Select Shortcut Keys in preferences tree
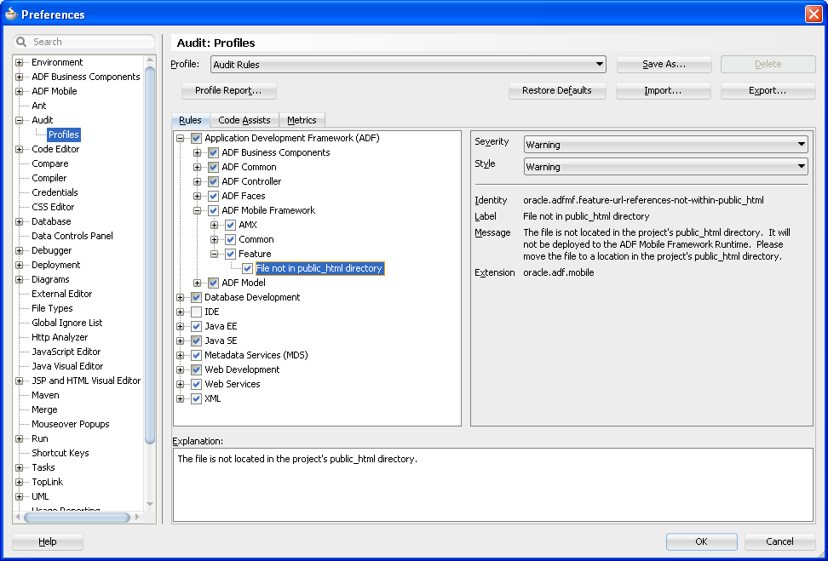 coord(60,454)
